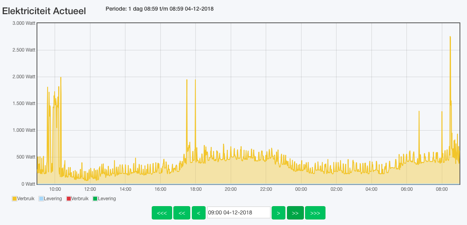The width and height of the screenshot is (467, 225).
Task: Click the 500 Watt axis label
Action: click(x=26, y=157)
